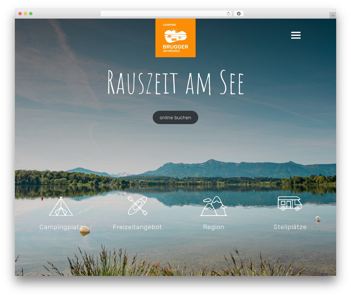The image size is (351, 297).
Task: Click the mountain icon above Region
Action: 214,206
